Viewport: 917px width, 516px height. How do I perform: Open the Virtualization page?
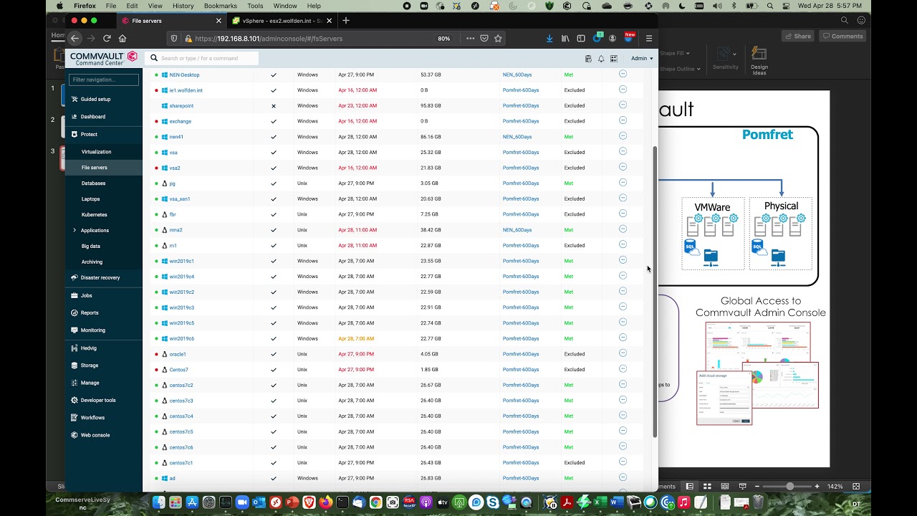[96, 152]
